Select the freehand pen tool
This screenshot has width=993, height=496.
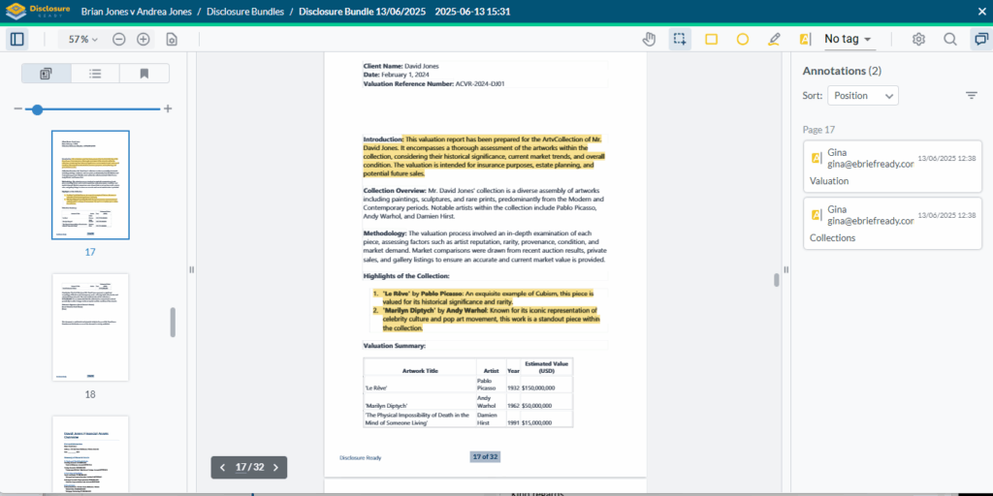pos(773,40)
